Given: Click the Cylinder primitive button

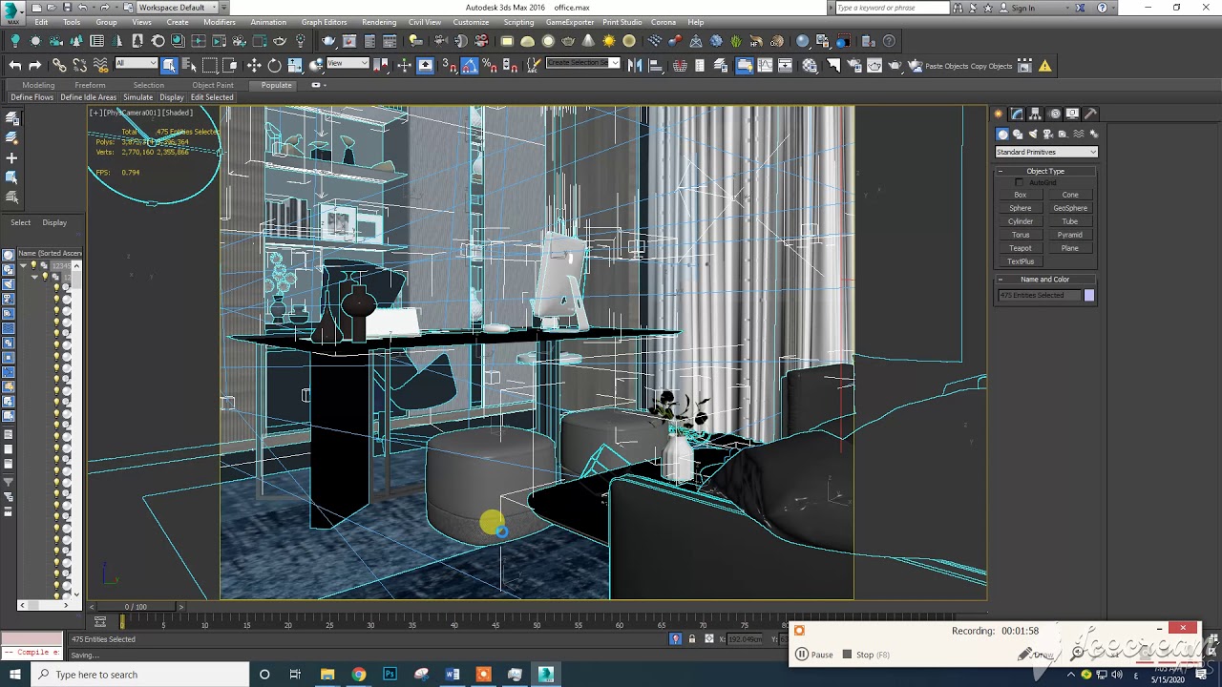Looking at the screenshot, I should 1021,221.
